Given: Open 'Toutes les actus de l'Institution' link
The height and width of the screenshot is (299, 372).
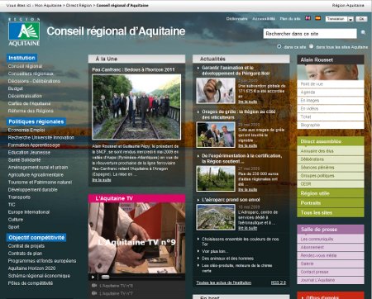Looking at the screenshot, I should click(224, 282).
